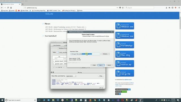Click the Clear button in SQL Log screenshot
The height and width of the screenshot is (102, 181).
pyautogui.click(x=101, y=76)
